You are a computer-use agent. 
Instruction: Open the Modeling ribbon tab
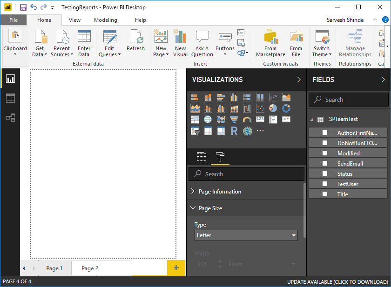pos(105,20)
